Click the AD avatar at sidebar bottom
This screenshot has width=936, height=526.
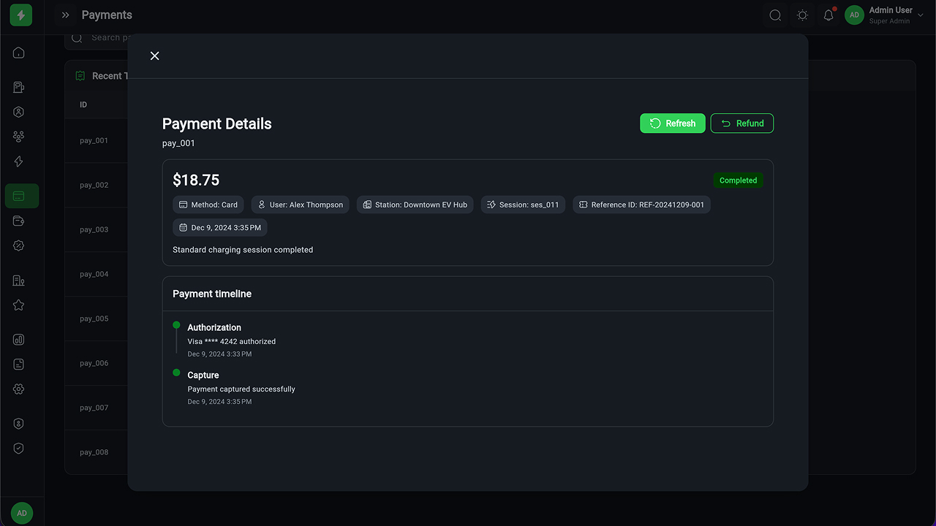pos(21,513)
